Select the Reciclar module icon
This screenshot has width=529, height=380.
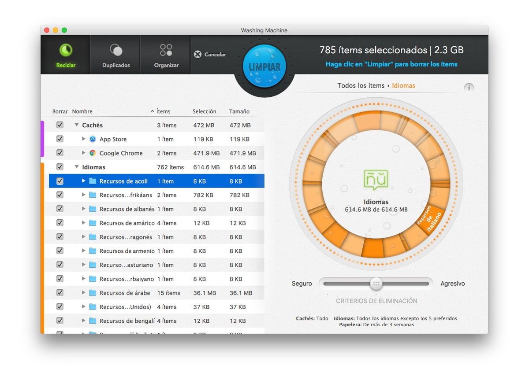click(x=65, y=50)
